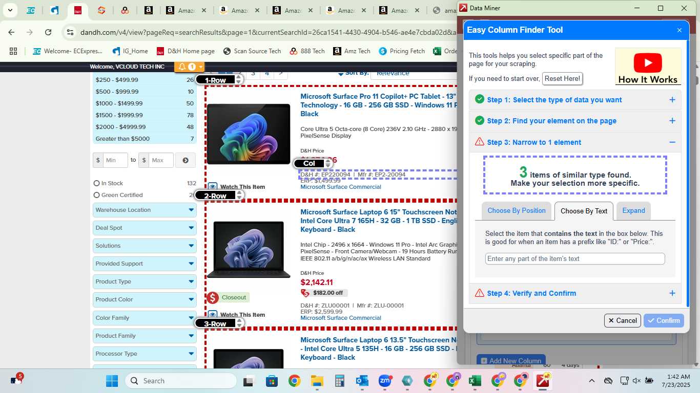Open Excel from the taskbar
The image size is (700, 393).
475,381
